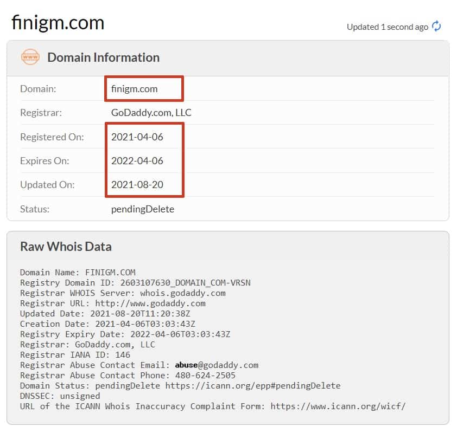The width and height of the screenshot is (457, 433).
Task: Click the https://www.icann.org/wicf/ link
Action: click(x=338, y=406)
